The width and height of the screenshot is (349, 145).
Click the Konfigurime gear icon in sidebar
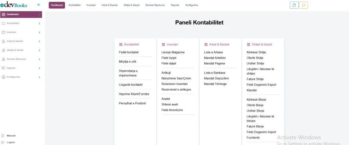click(3, 77)
